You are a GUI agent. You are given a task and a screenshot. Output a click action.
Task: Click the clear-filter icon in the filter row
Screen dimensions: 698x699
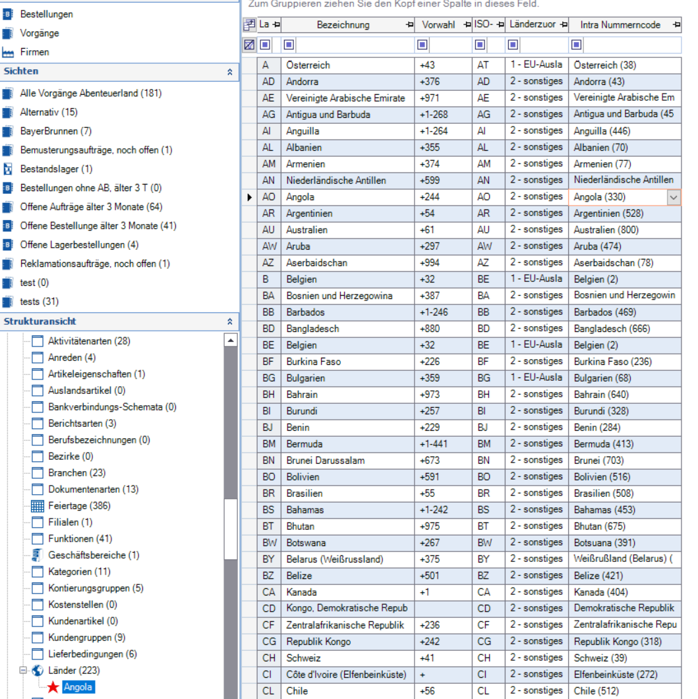click(x=249, y=45)
